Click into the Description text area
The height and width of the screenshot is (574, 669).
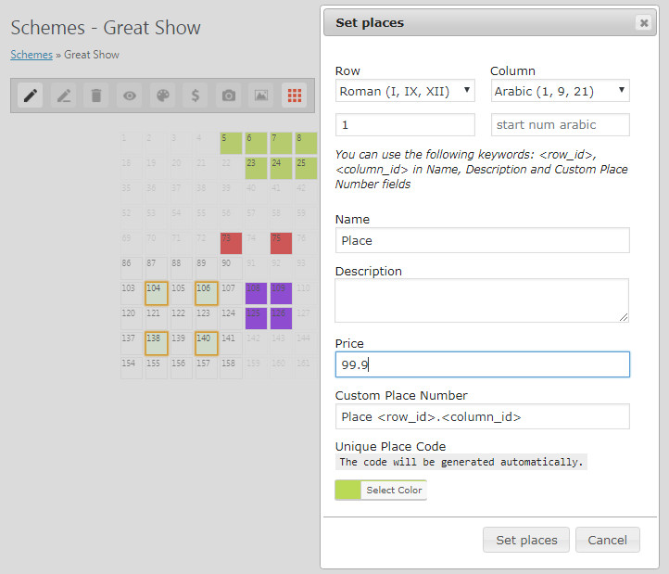(482, 300)
